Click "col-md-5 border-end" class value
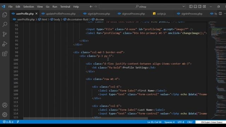The width and height of the screenshot is (226, 127). [107, 52]
